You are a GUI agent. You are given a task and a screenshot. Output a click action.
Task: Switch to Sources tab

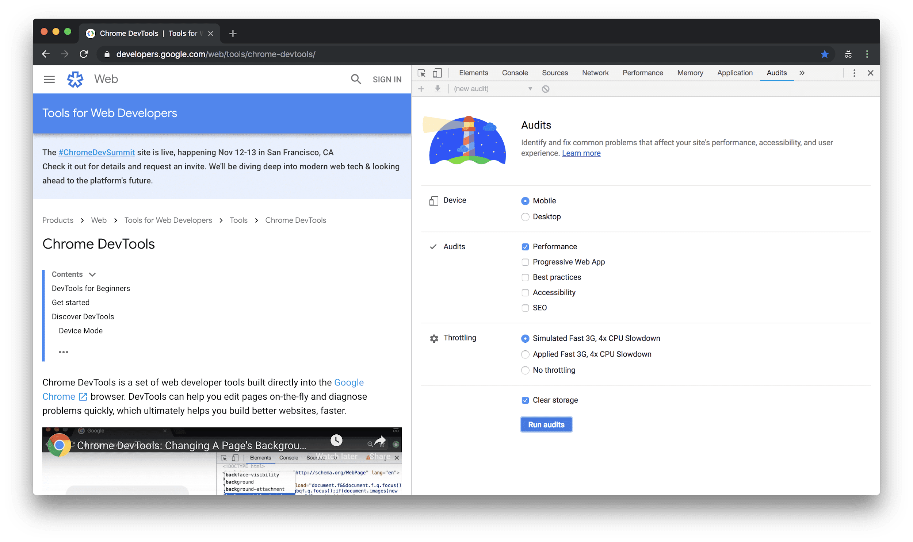point(554,72)
